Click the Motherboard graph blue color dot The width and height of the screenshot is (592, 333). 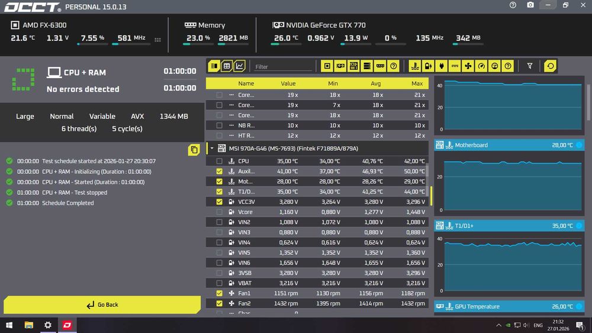click(x=579, y=145)
